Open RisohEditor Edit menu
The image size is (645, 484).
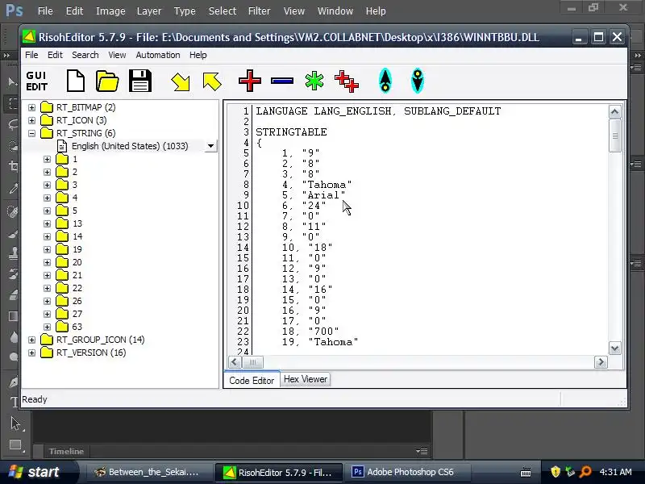coord(55,55)
